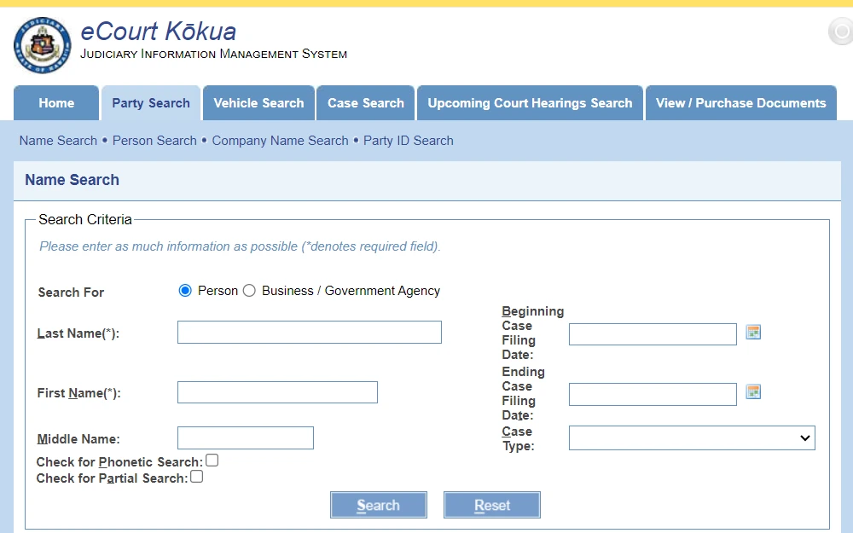
Task: Click the Beginning Case Filing Date field
Action: point(653,334)
